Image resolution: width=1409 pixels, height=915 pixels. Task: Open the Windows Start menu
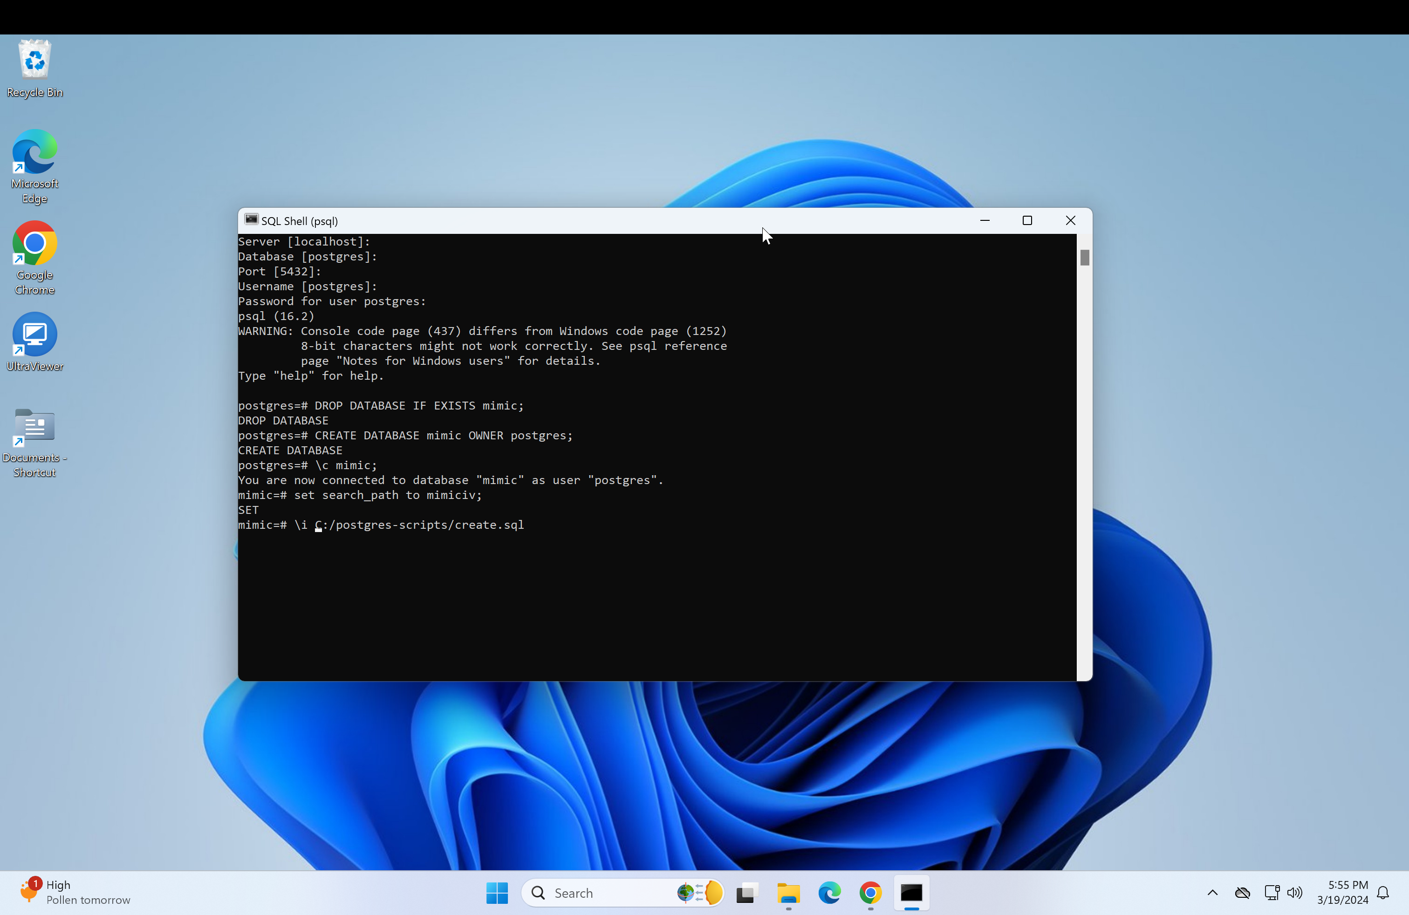pyautogui.click(x=497, y=893)
